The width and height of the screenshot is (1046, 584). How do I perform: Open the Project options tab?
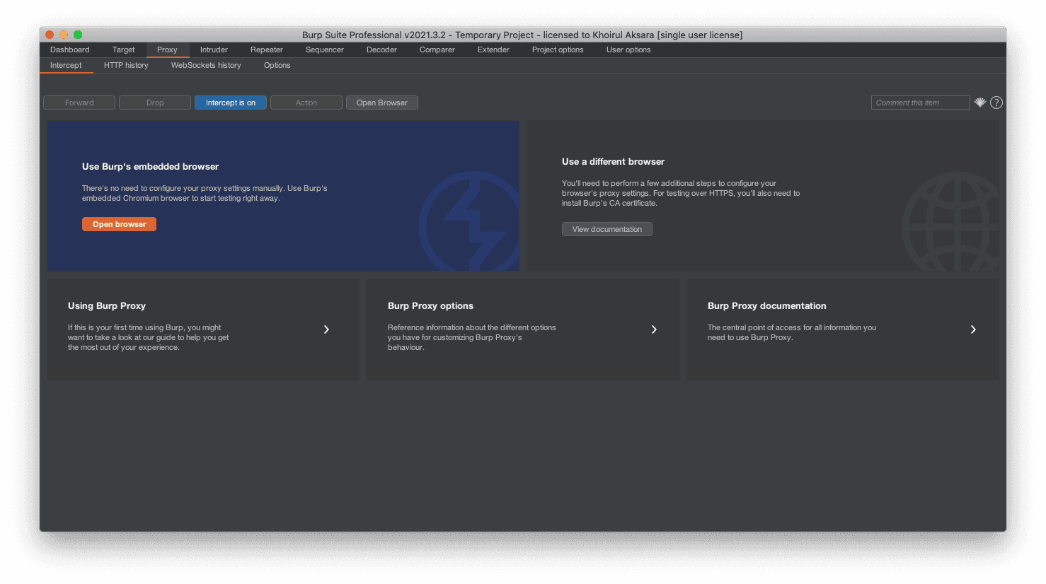click(558, 49)
